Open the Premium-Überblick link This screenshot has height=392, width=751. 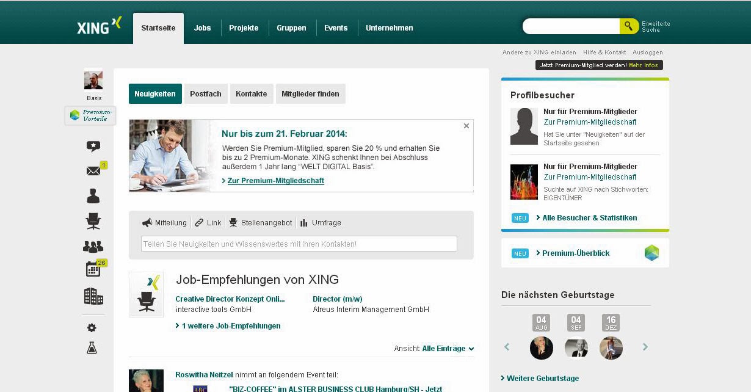tap(573, 253)
